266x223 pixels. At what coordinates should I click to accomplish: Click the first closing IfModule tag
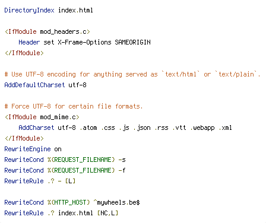[24, 53]
